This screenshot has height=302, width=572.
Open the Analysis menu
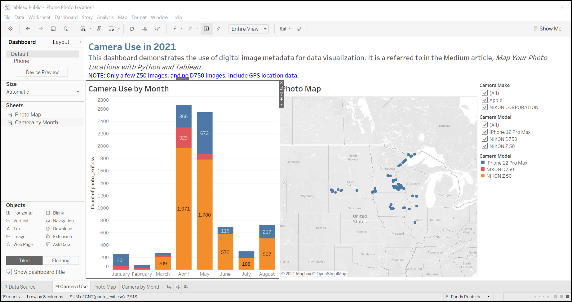[x=105, y=17]
